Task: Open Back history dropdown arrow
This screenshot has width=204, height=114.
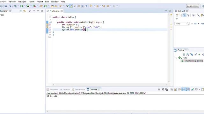Action: 111,6
